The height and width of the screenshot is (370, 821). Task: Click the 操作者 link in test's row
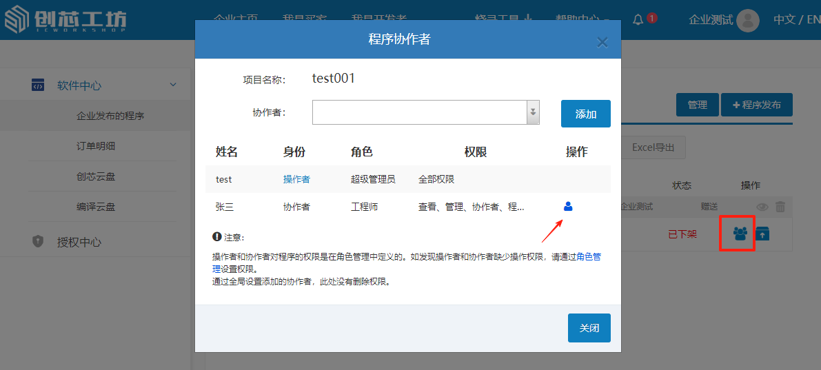pos(296,179)
